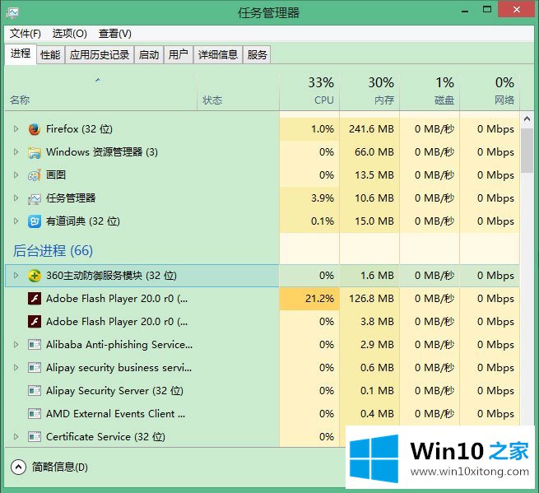Viewport: 539px width, 493px height.
Task: Select the Alipay Security Server (32 位) name
Action: 114,391
